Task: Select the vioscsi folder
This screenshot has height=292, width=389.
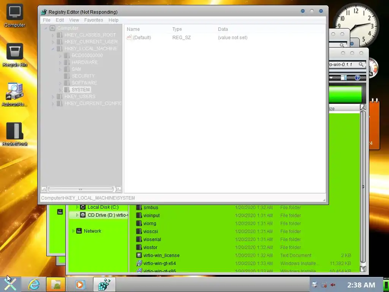Action: [x=150, y=231]
